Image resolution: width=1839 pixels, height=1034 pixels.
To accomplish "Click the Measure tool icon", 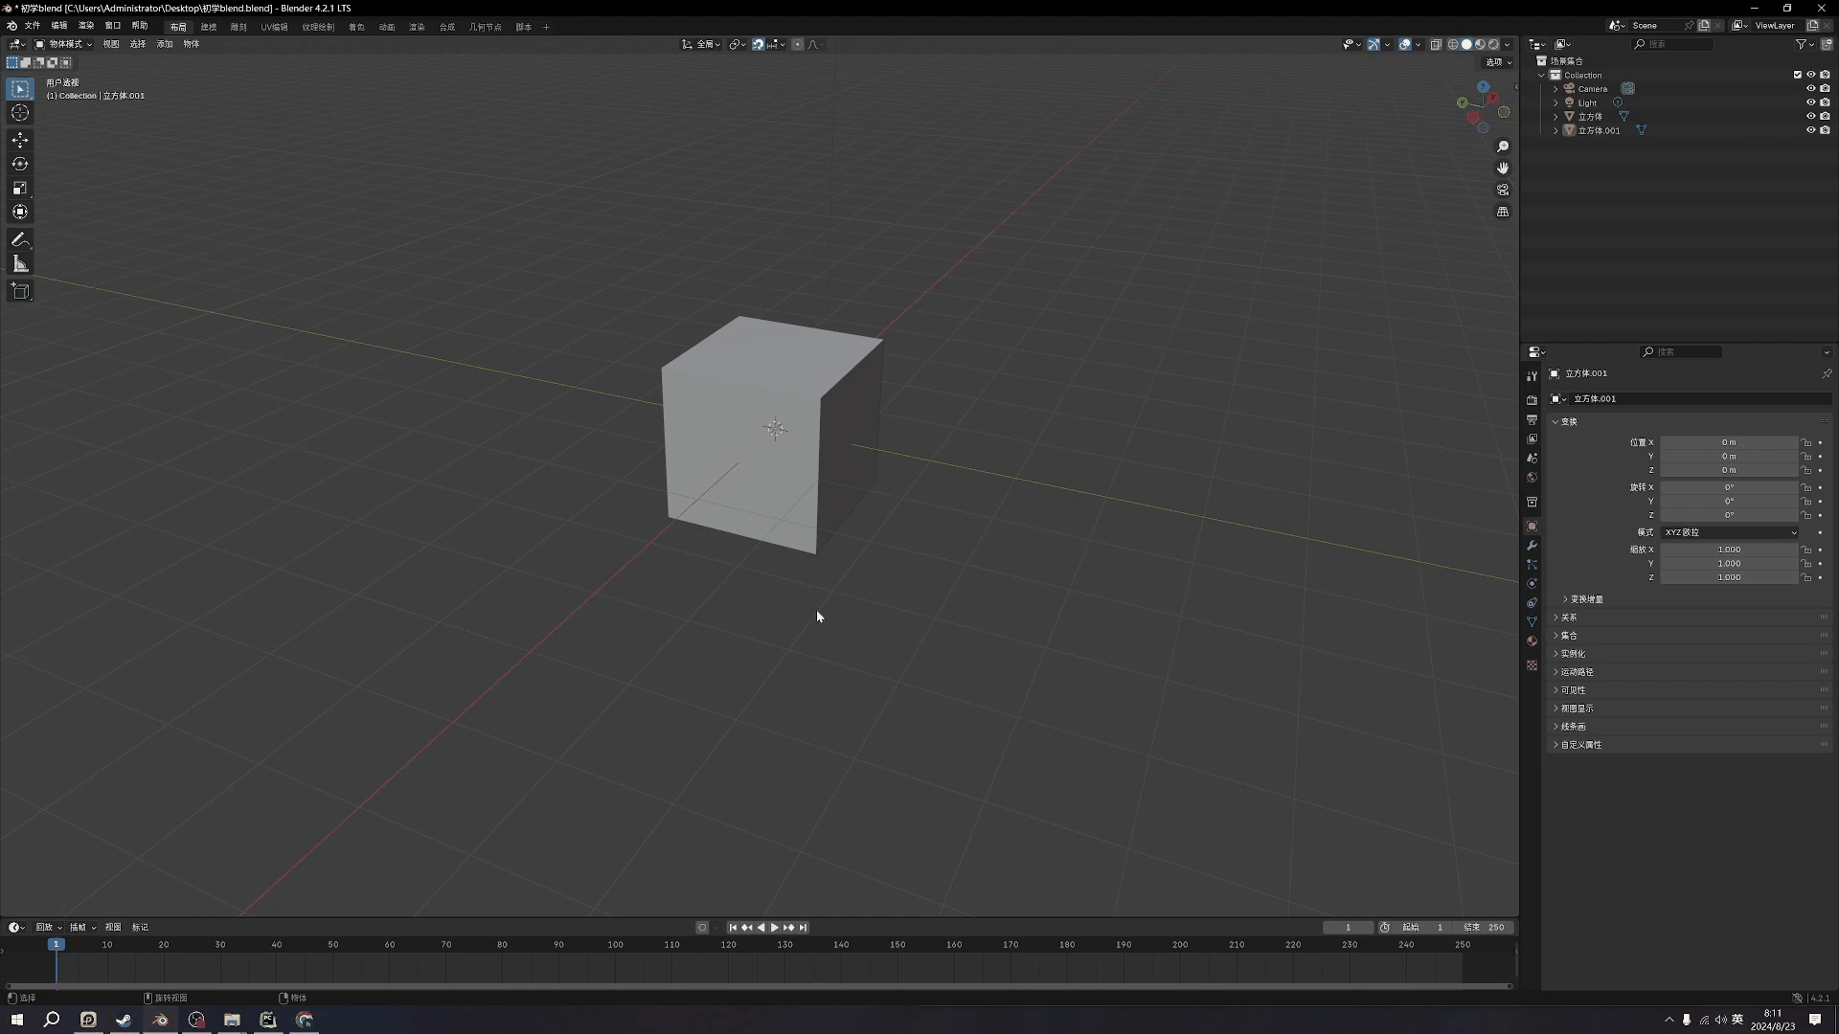I will (19, 264).
